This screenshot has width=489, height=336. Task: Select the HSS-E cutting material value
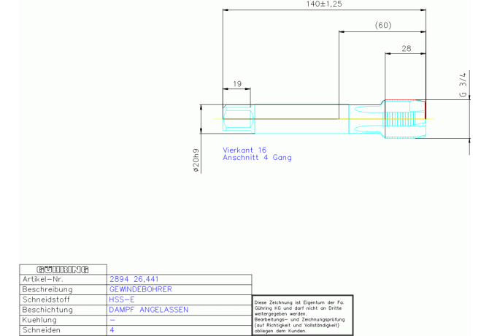point(122,299)
